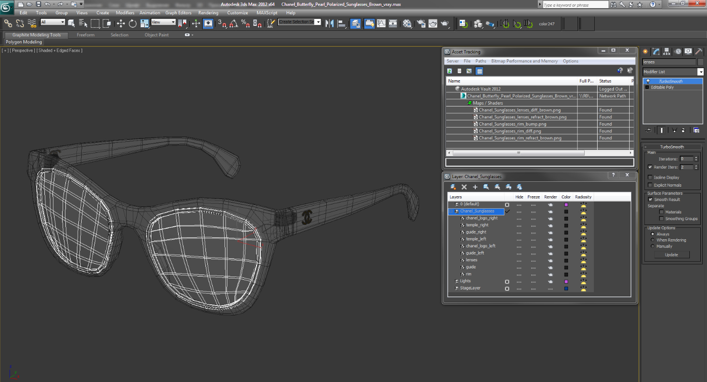Open the Display command panel tab
707x382 pixels.
pyautogui.click(x=688, y=52)
